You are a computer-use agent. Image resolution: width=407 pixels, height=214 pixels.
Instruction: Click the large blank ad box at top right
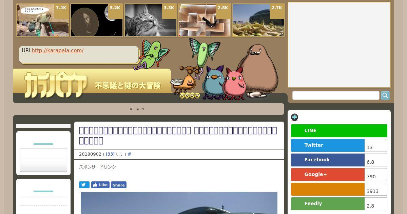point(339,45)
